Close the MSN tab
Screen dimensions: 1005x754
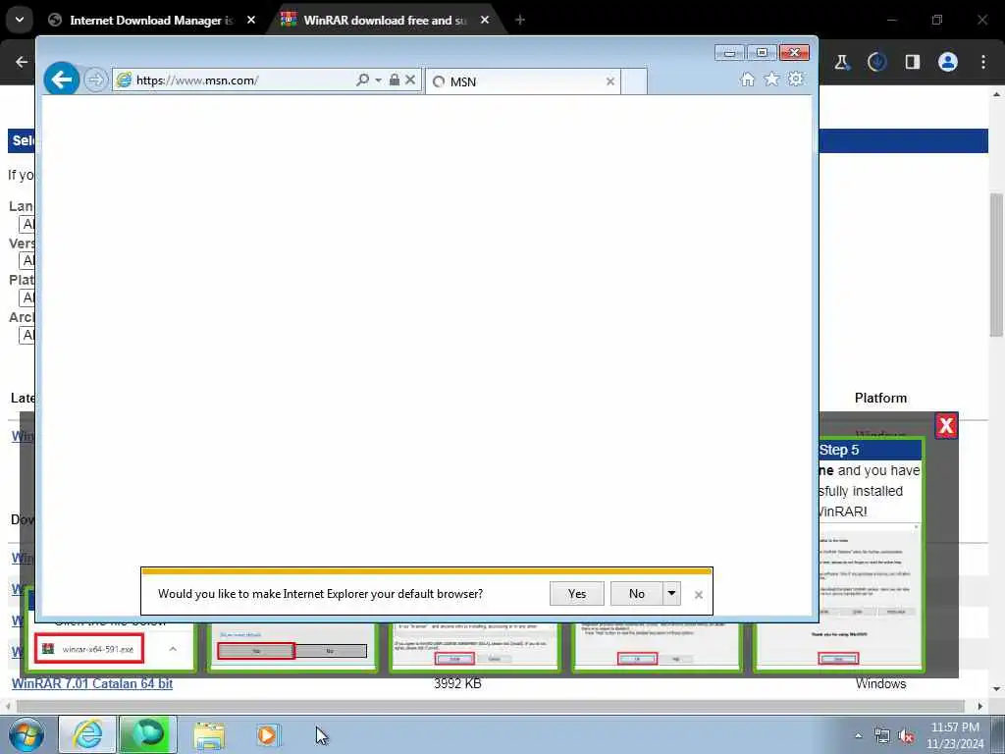tap(610, 81)
